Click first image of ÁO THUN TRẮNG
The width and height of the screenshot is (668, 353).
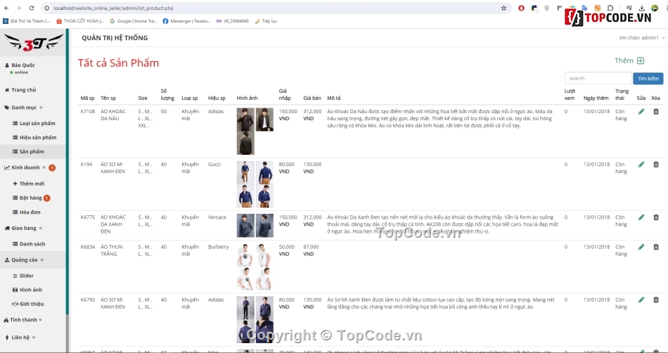point(245,255)
